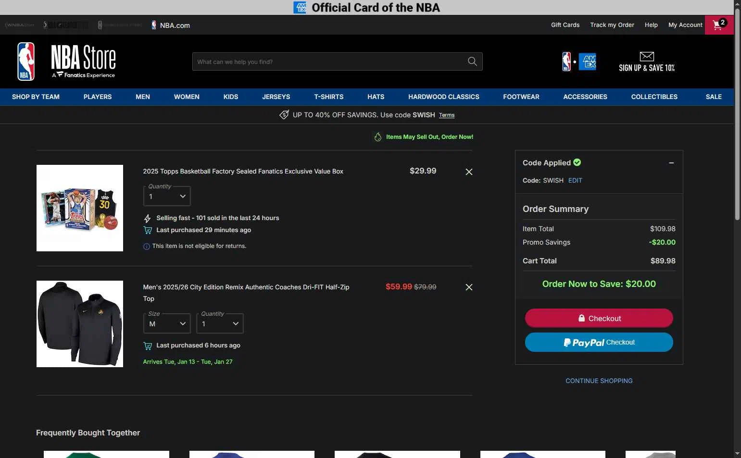Open the T-Shirts menu
The height and width of the screenshot is (458, 741).
pyautogui.click(x=329, y=97)
